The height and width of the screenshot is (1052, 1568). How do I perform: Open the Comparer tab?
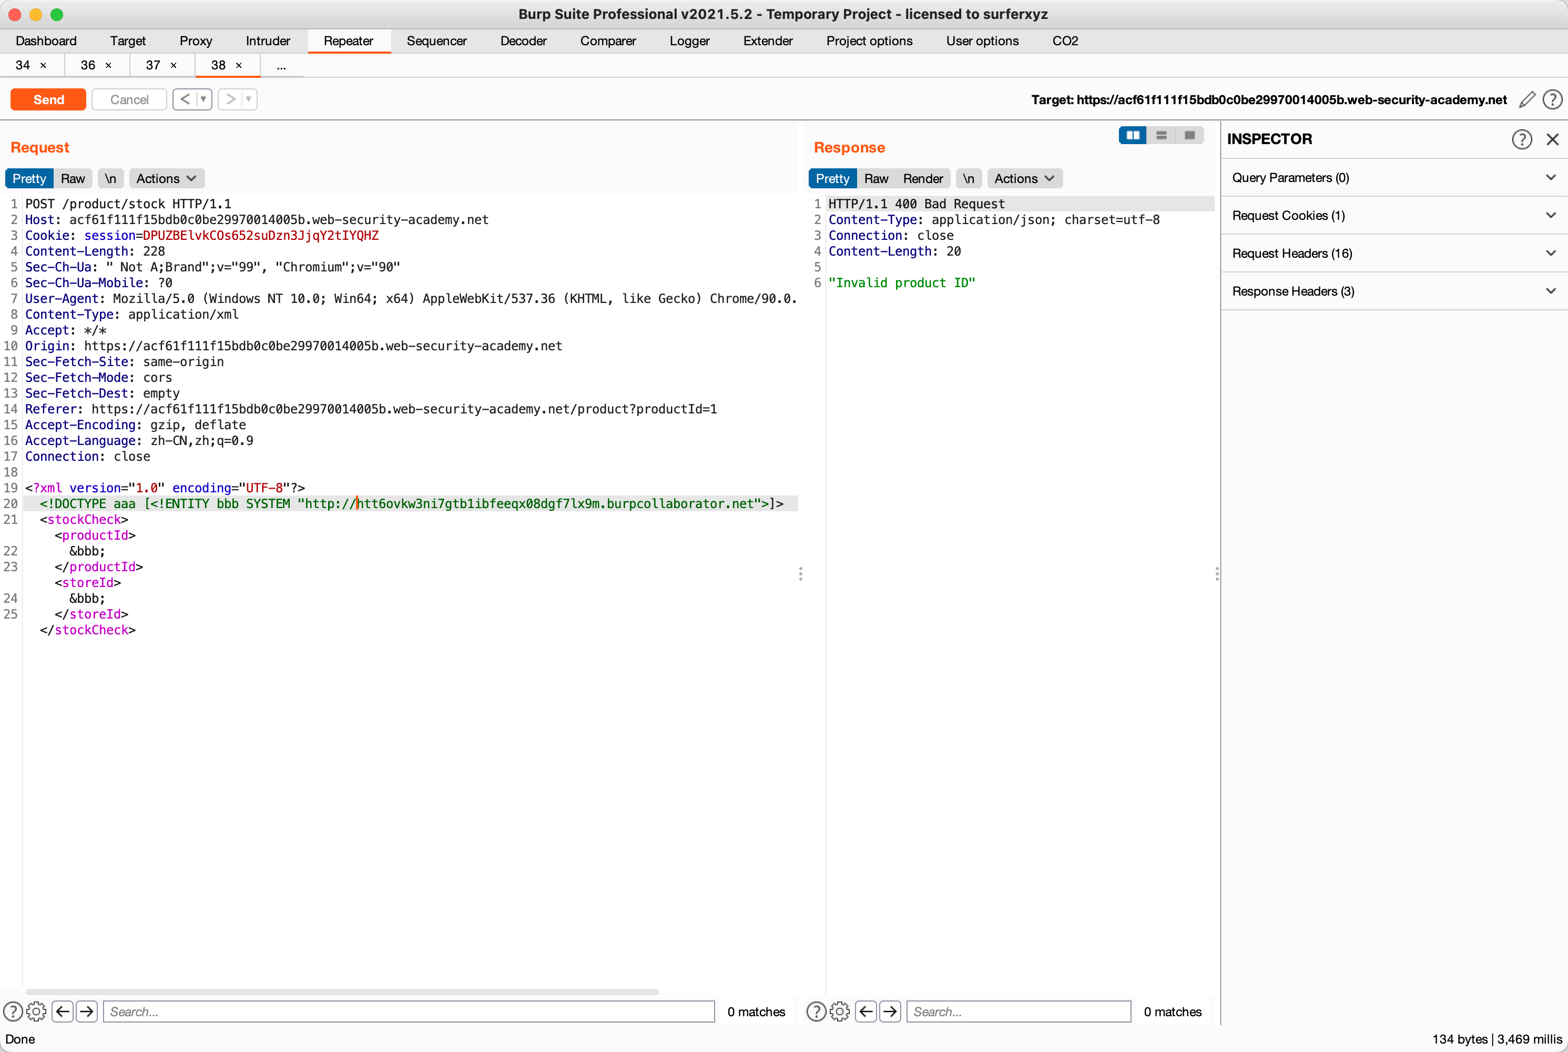coord(608,41)
